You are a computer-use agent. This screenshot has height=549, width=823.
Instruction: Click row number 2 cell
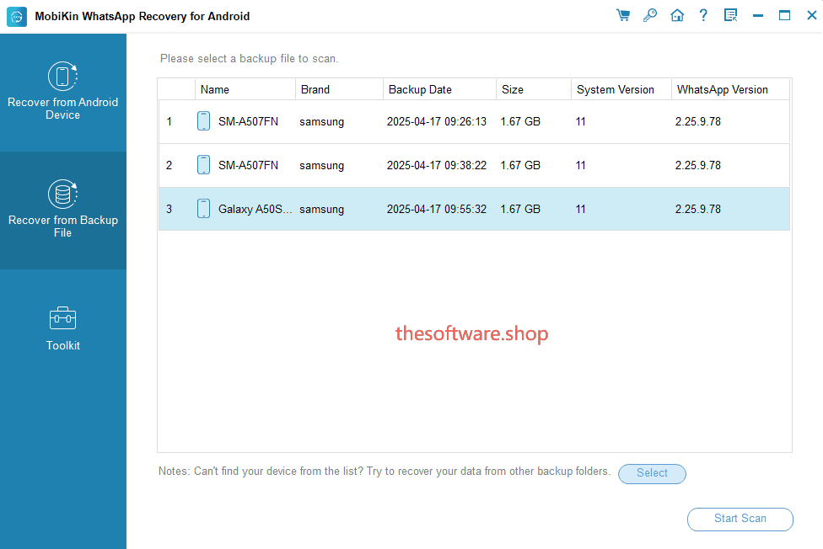click(x=169, y=166)
